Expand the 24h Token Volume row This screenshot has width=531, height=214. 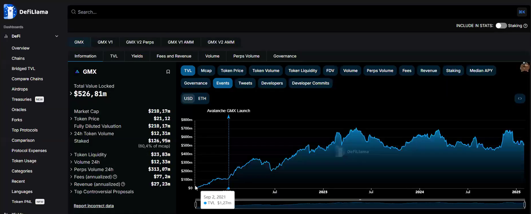tap(71, 134)
